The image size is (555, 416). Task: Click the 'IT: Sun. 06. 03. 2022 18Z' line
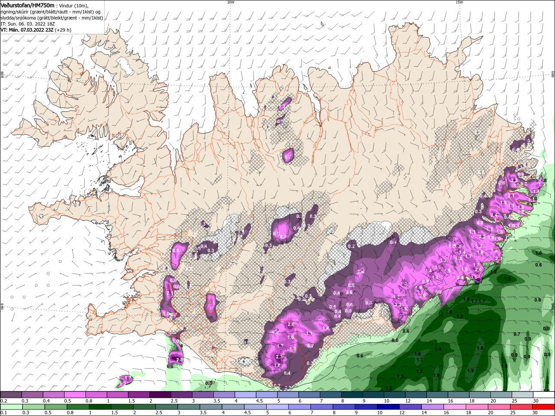27,24
